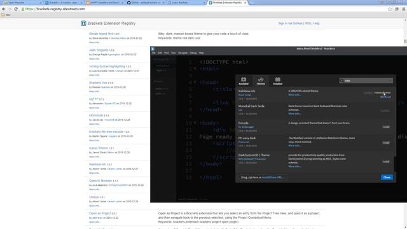
Task: Clear the Extension Manager search with the x
Action: pos(390,81)
